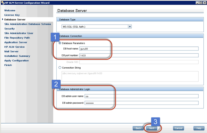
Task: Open the Mail Server step
Action: coord(12,51)
